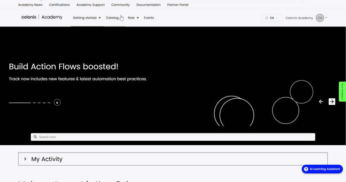
Task: Open the Role menu
Action: 131,18
